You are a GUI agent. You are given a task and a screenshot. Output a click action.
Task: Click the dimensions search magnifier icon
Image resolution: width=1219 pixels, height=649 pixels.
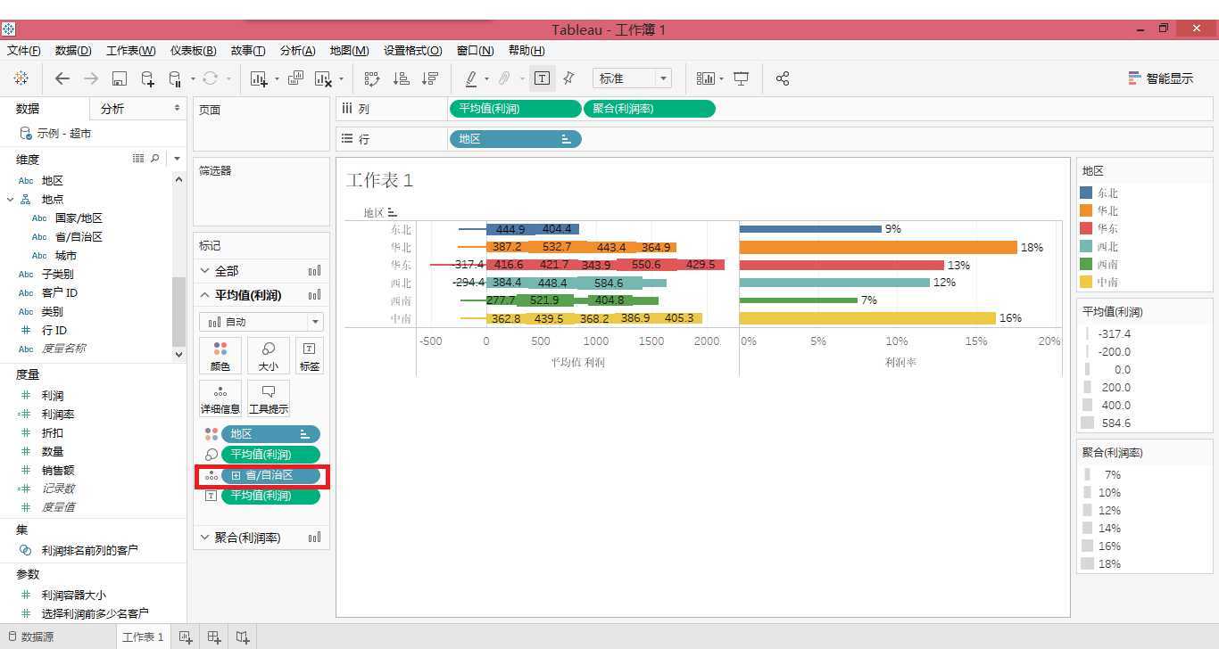click(x=155, y=159)
